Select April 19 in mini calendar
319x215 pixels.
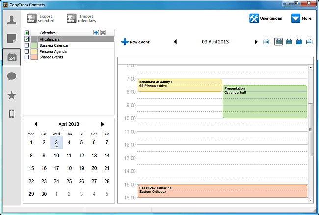point(81,168)
